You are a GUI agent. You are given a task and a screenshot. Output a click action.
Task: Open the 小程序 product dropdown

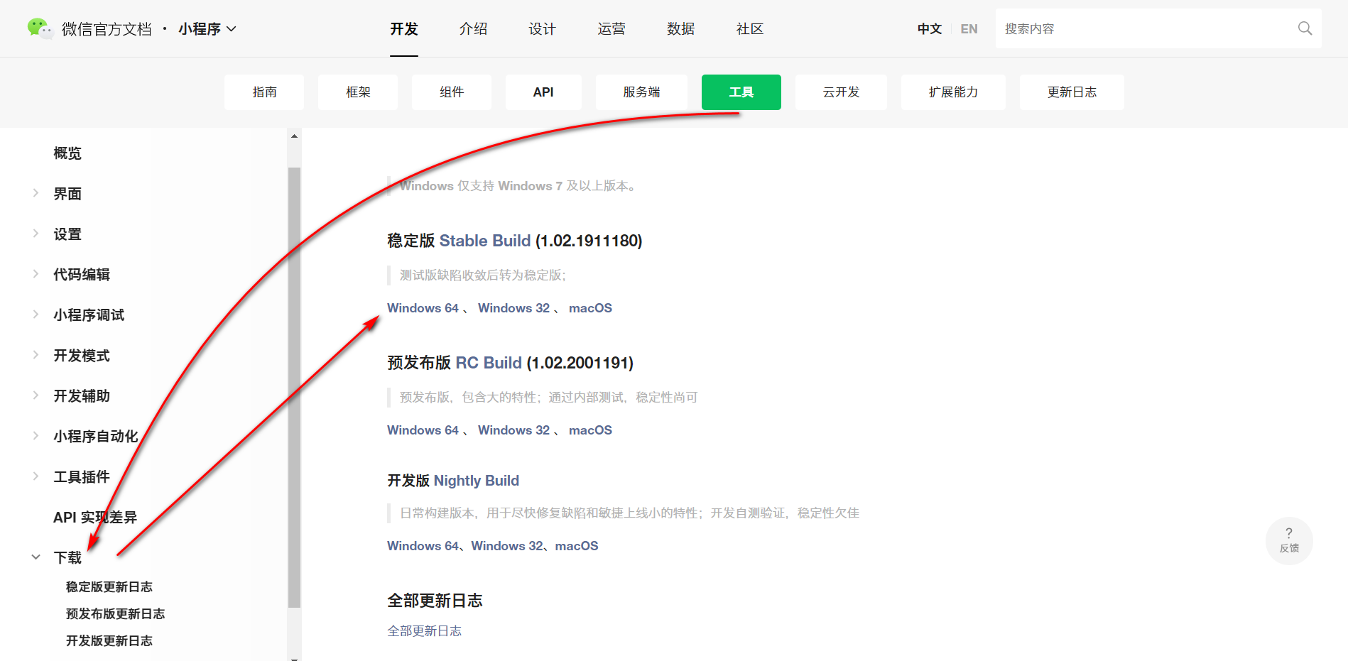pyautogui.click(x=207, y=29)
